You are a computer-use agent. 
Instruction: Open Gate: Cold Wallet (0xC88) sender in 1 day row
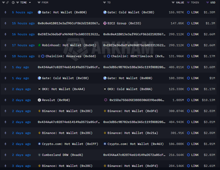[66, 78]
